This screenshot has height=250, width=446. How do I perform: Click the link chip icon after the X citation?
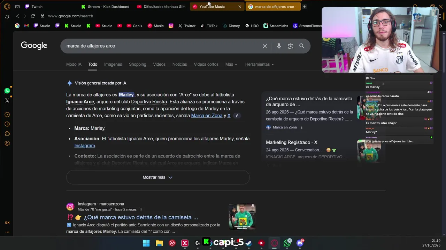[237, 116]
